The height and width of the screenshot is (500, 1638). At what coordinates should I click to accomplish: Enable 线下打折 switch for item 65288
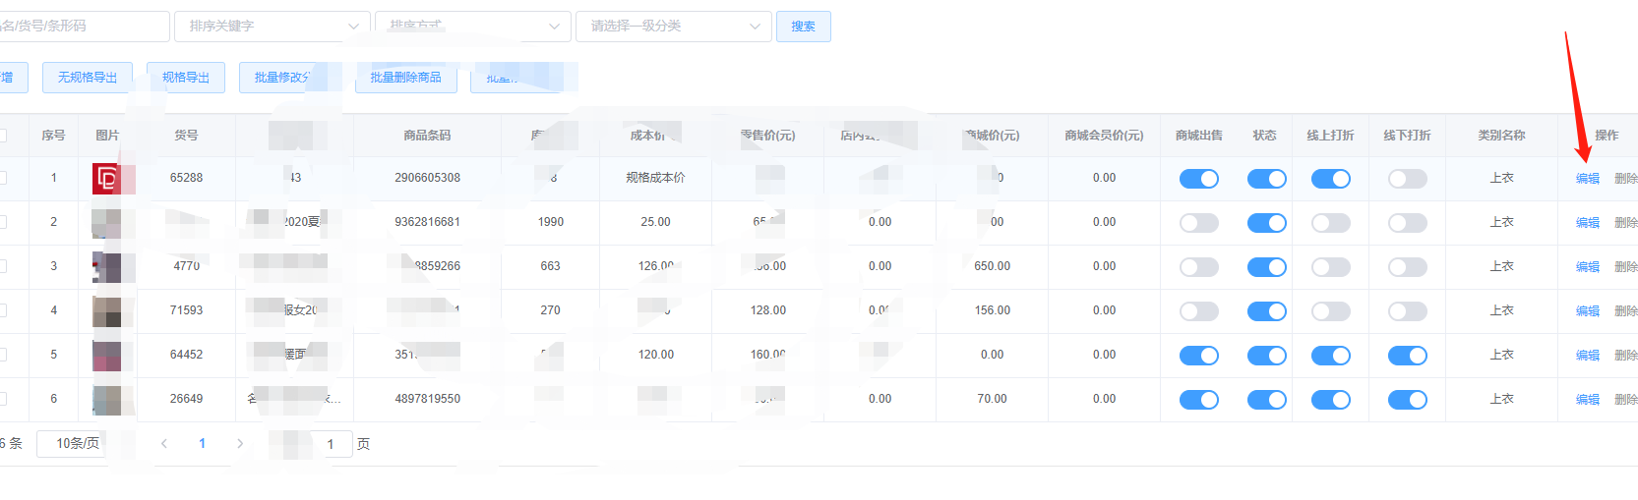[x=1407, y=179]
